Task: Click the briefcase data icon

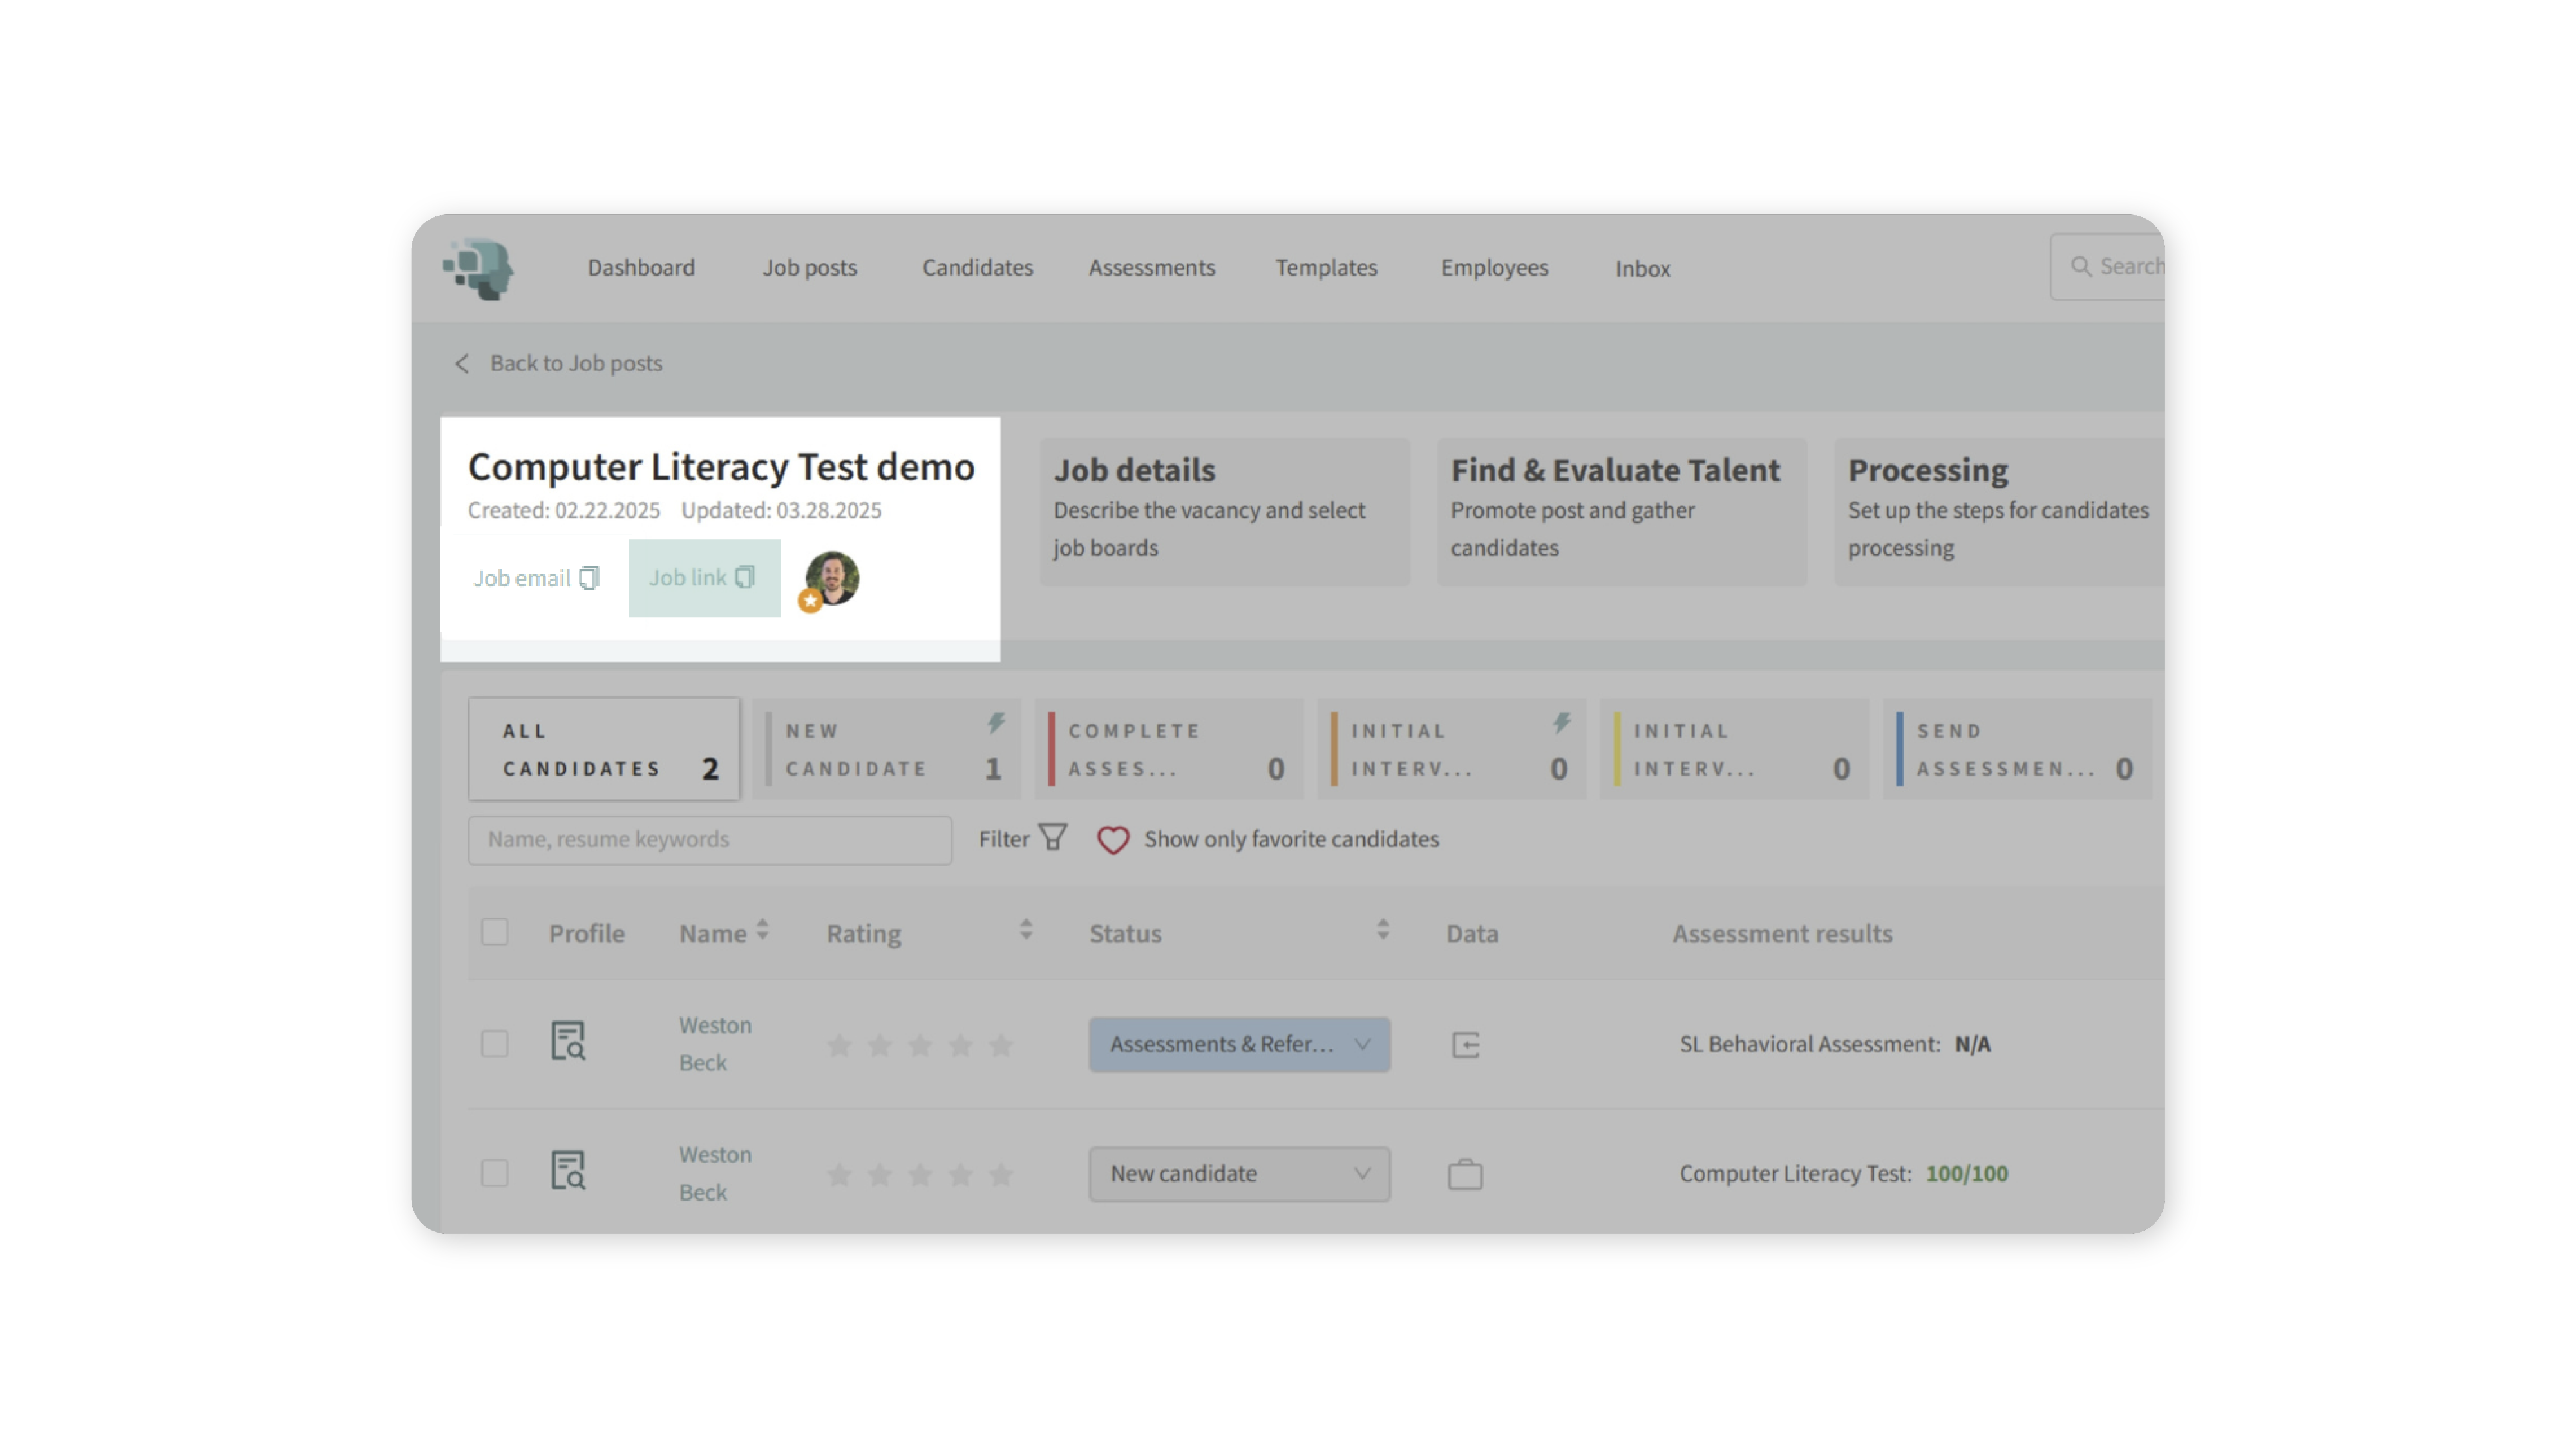Action: (x=1465, y=1173)
